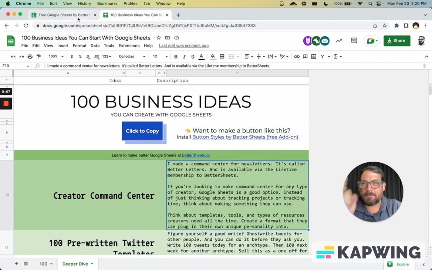Open the 123 number format dropdown
This screenshot has height=270, width=432.
(107, 57)
